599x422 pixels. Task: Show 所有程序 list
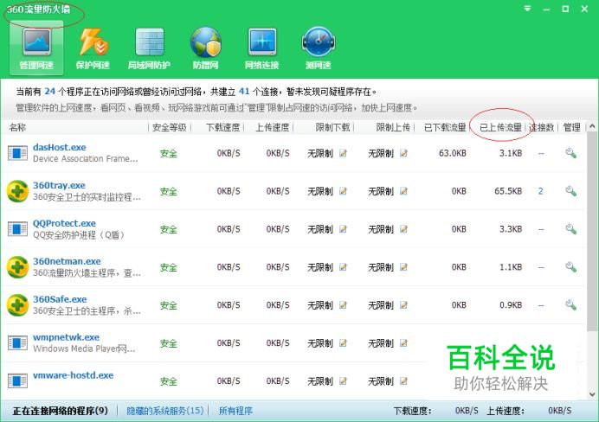235,411
